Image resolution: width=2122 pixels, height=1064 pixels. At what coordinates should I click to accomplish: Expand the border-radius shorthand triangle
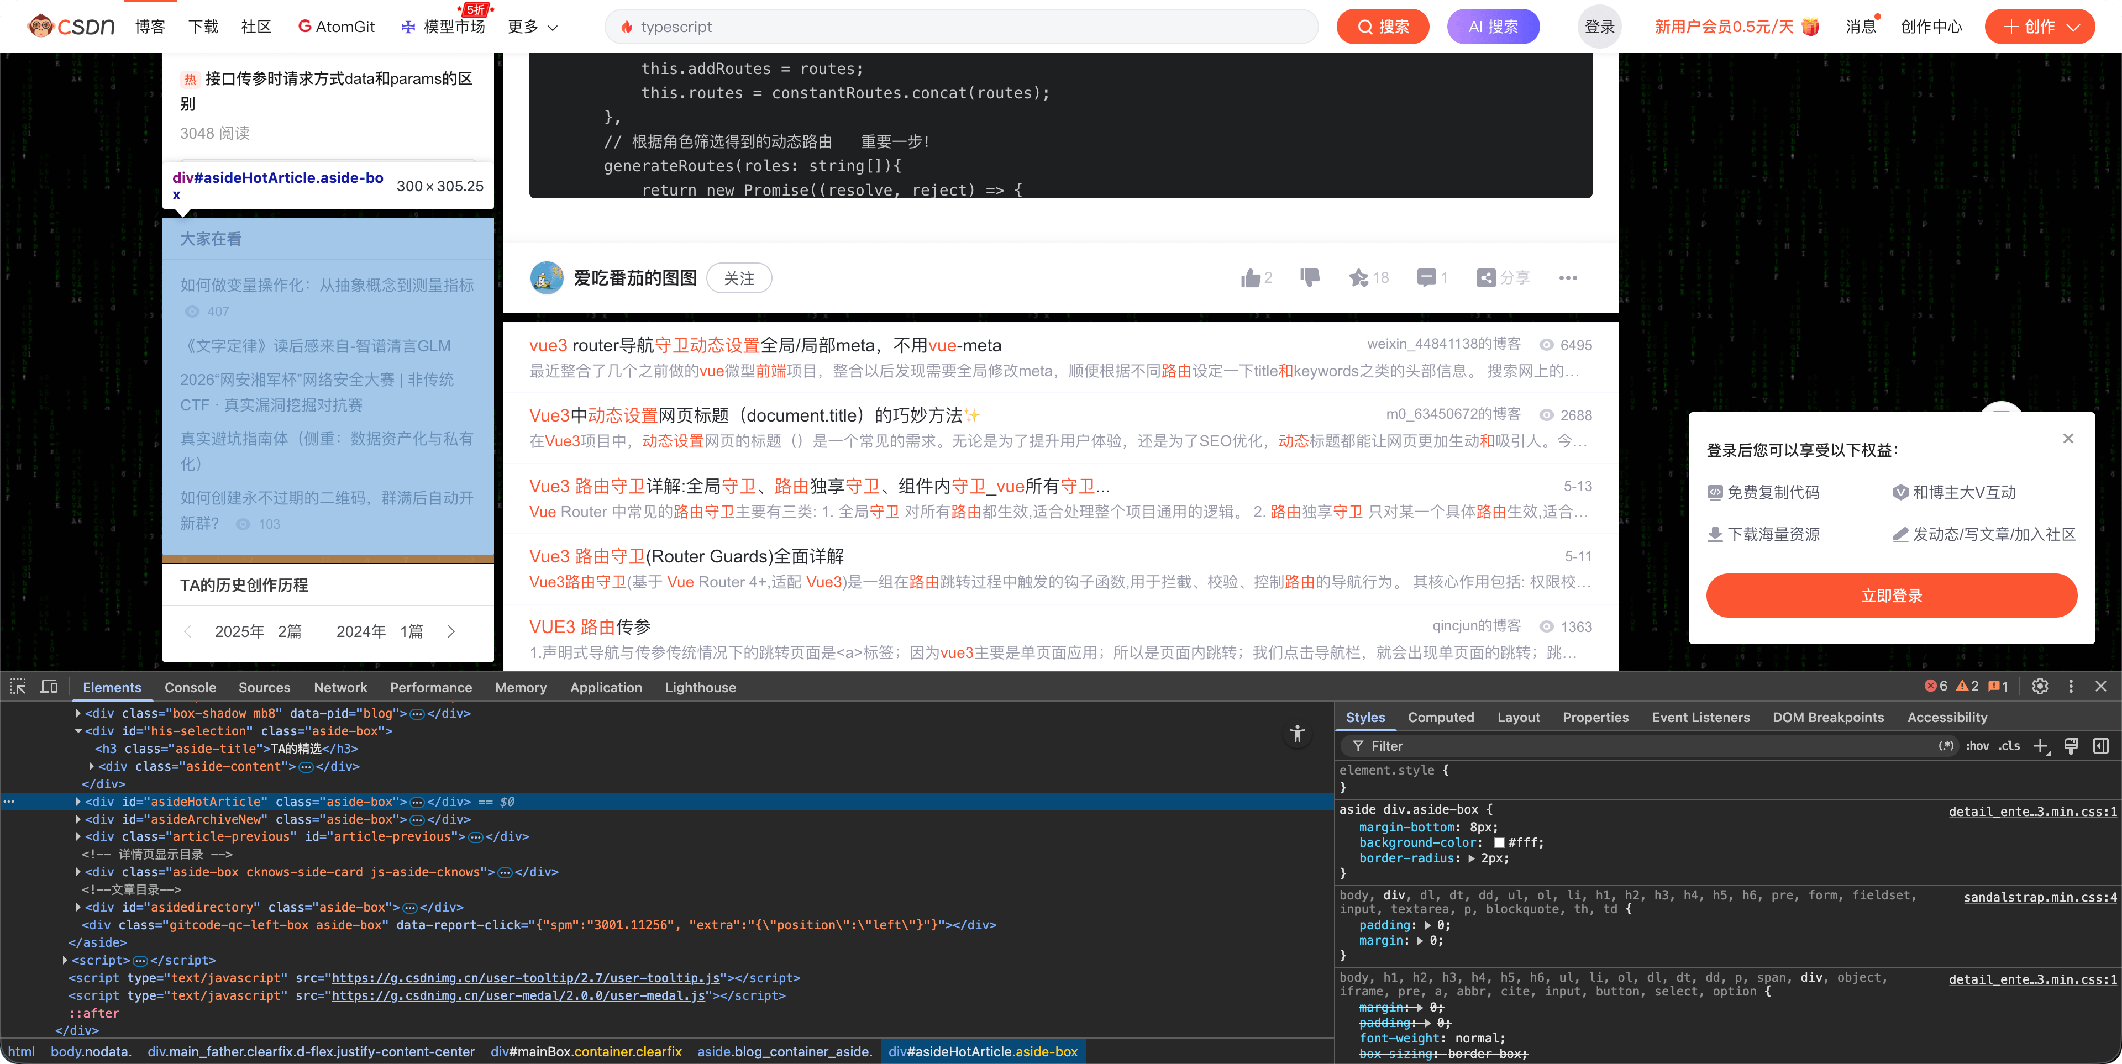(1472, 858)
